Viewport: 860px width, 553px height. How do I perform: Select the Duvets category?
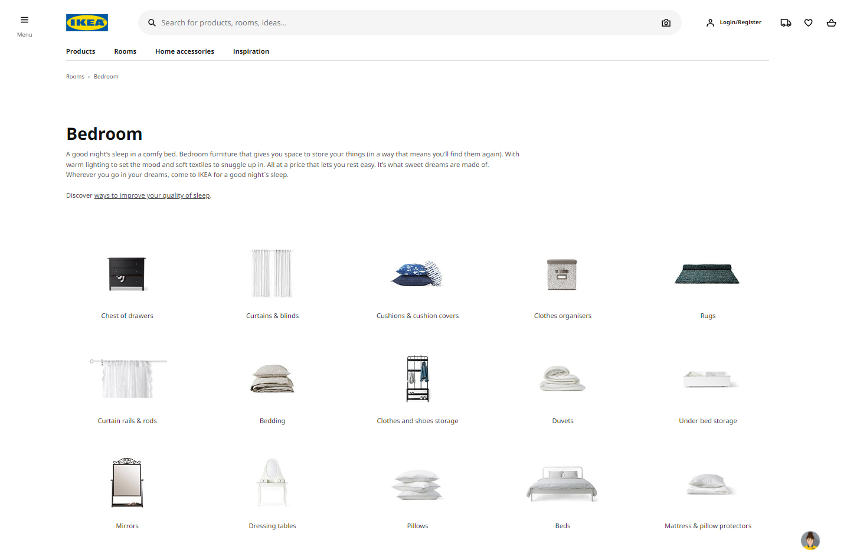563,390
